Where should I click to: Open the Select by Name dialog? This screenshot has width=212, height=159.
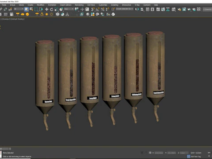point(31,9)
